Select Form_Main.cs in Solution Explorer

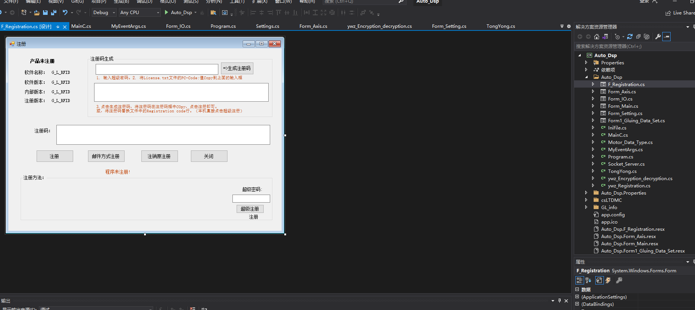tap(623, 106)
